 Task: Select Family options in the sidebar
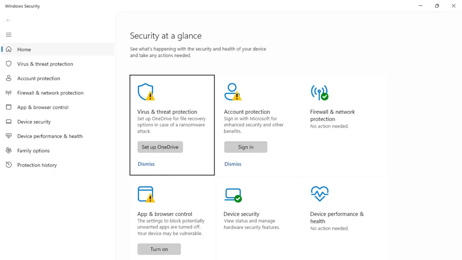58,150
